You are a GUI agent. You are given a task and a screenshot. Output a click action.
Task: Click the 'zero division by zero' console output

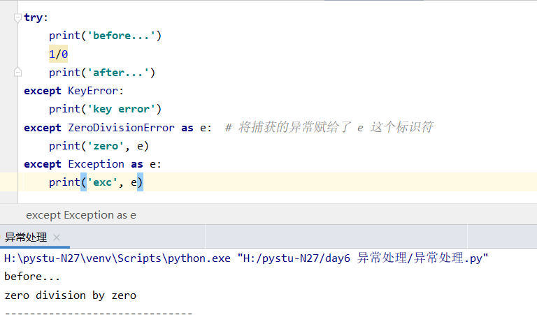70,295
